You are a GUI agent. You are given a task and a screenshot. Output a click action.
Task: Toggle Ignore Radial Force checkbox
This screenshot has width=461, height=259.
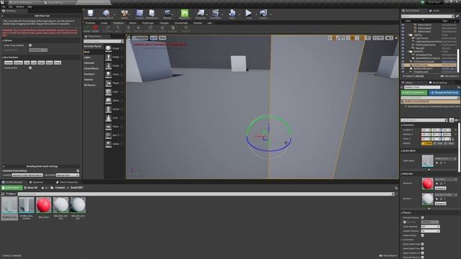click(423, 248)
